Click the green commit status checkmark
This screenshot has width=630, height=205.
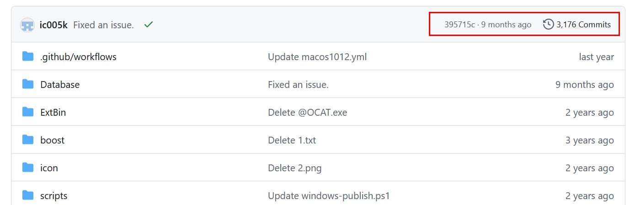(148, 25)
